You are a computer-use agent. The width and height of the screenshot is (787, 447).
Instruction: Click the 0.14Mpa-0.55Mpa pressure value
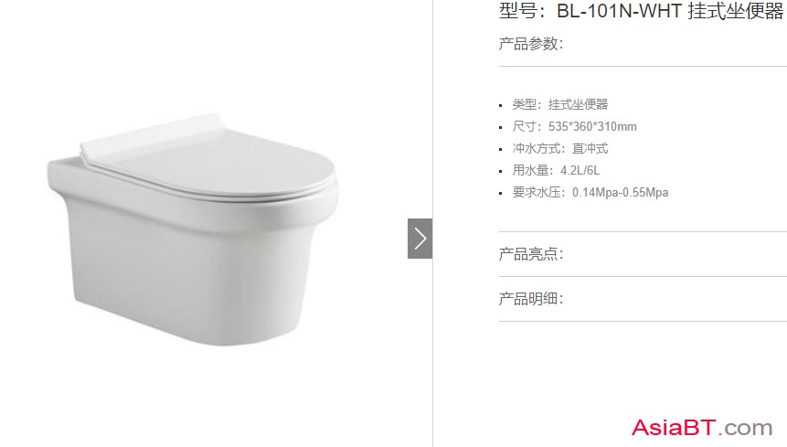620,193
